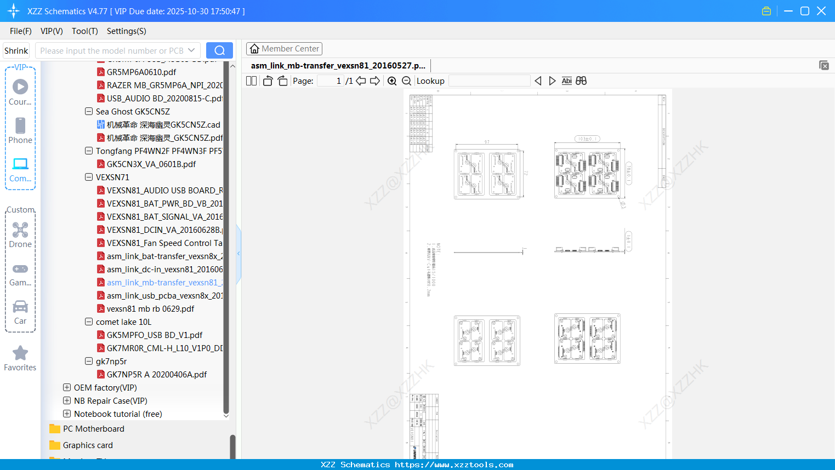Screen dimensions: 835x470
Task: Open USB_AUDIO BD_20200815-C.pdf
Action: coord(160,98)
